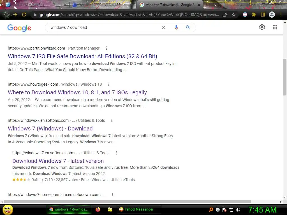Image resolution: width=287 pixels, height=215 pixels.
Task: Open the Google apps grid
Action: click(275, 27)
